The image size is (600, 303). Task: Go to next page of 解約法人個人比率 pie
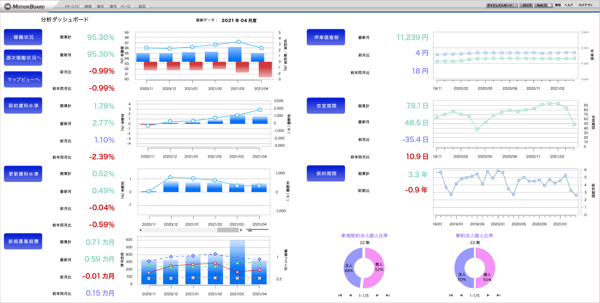(488, 295)
